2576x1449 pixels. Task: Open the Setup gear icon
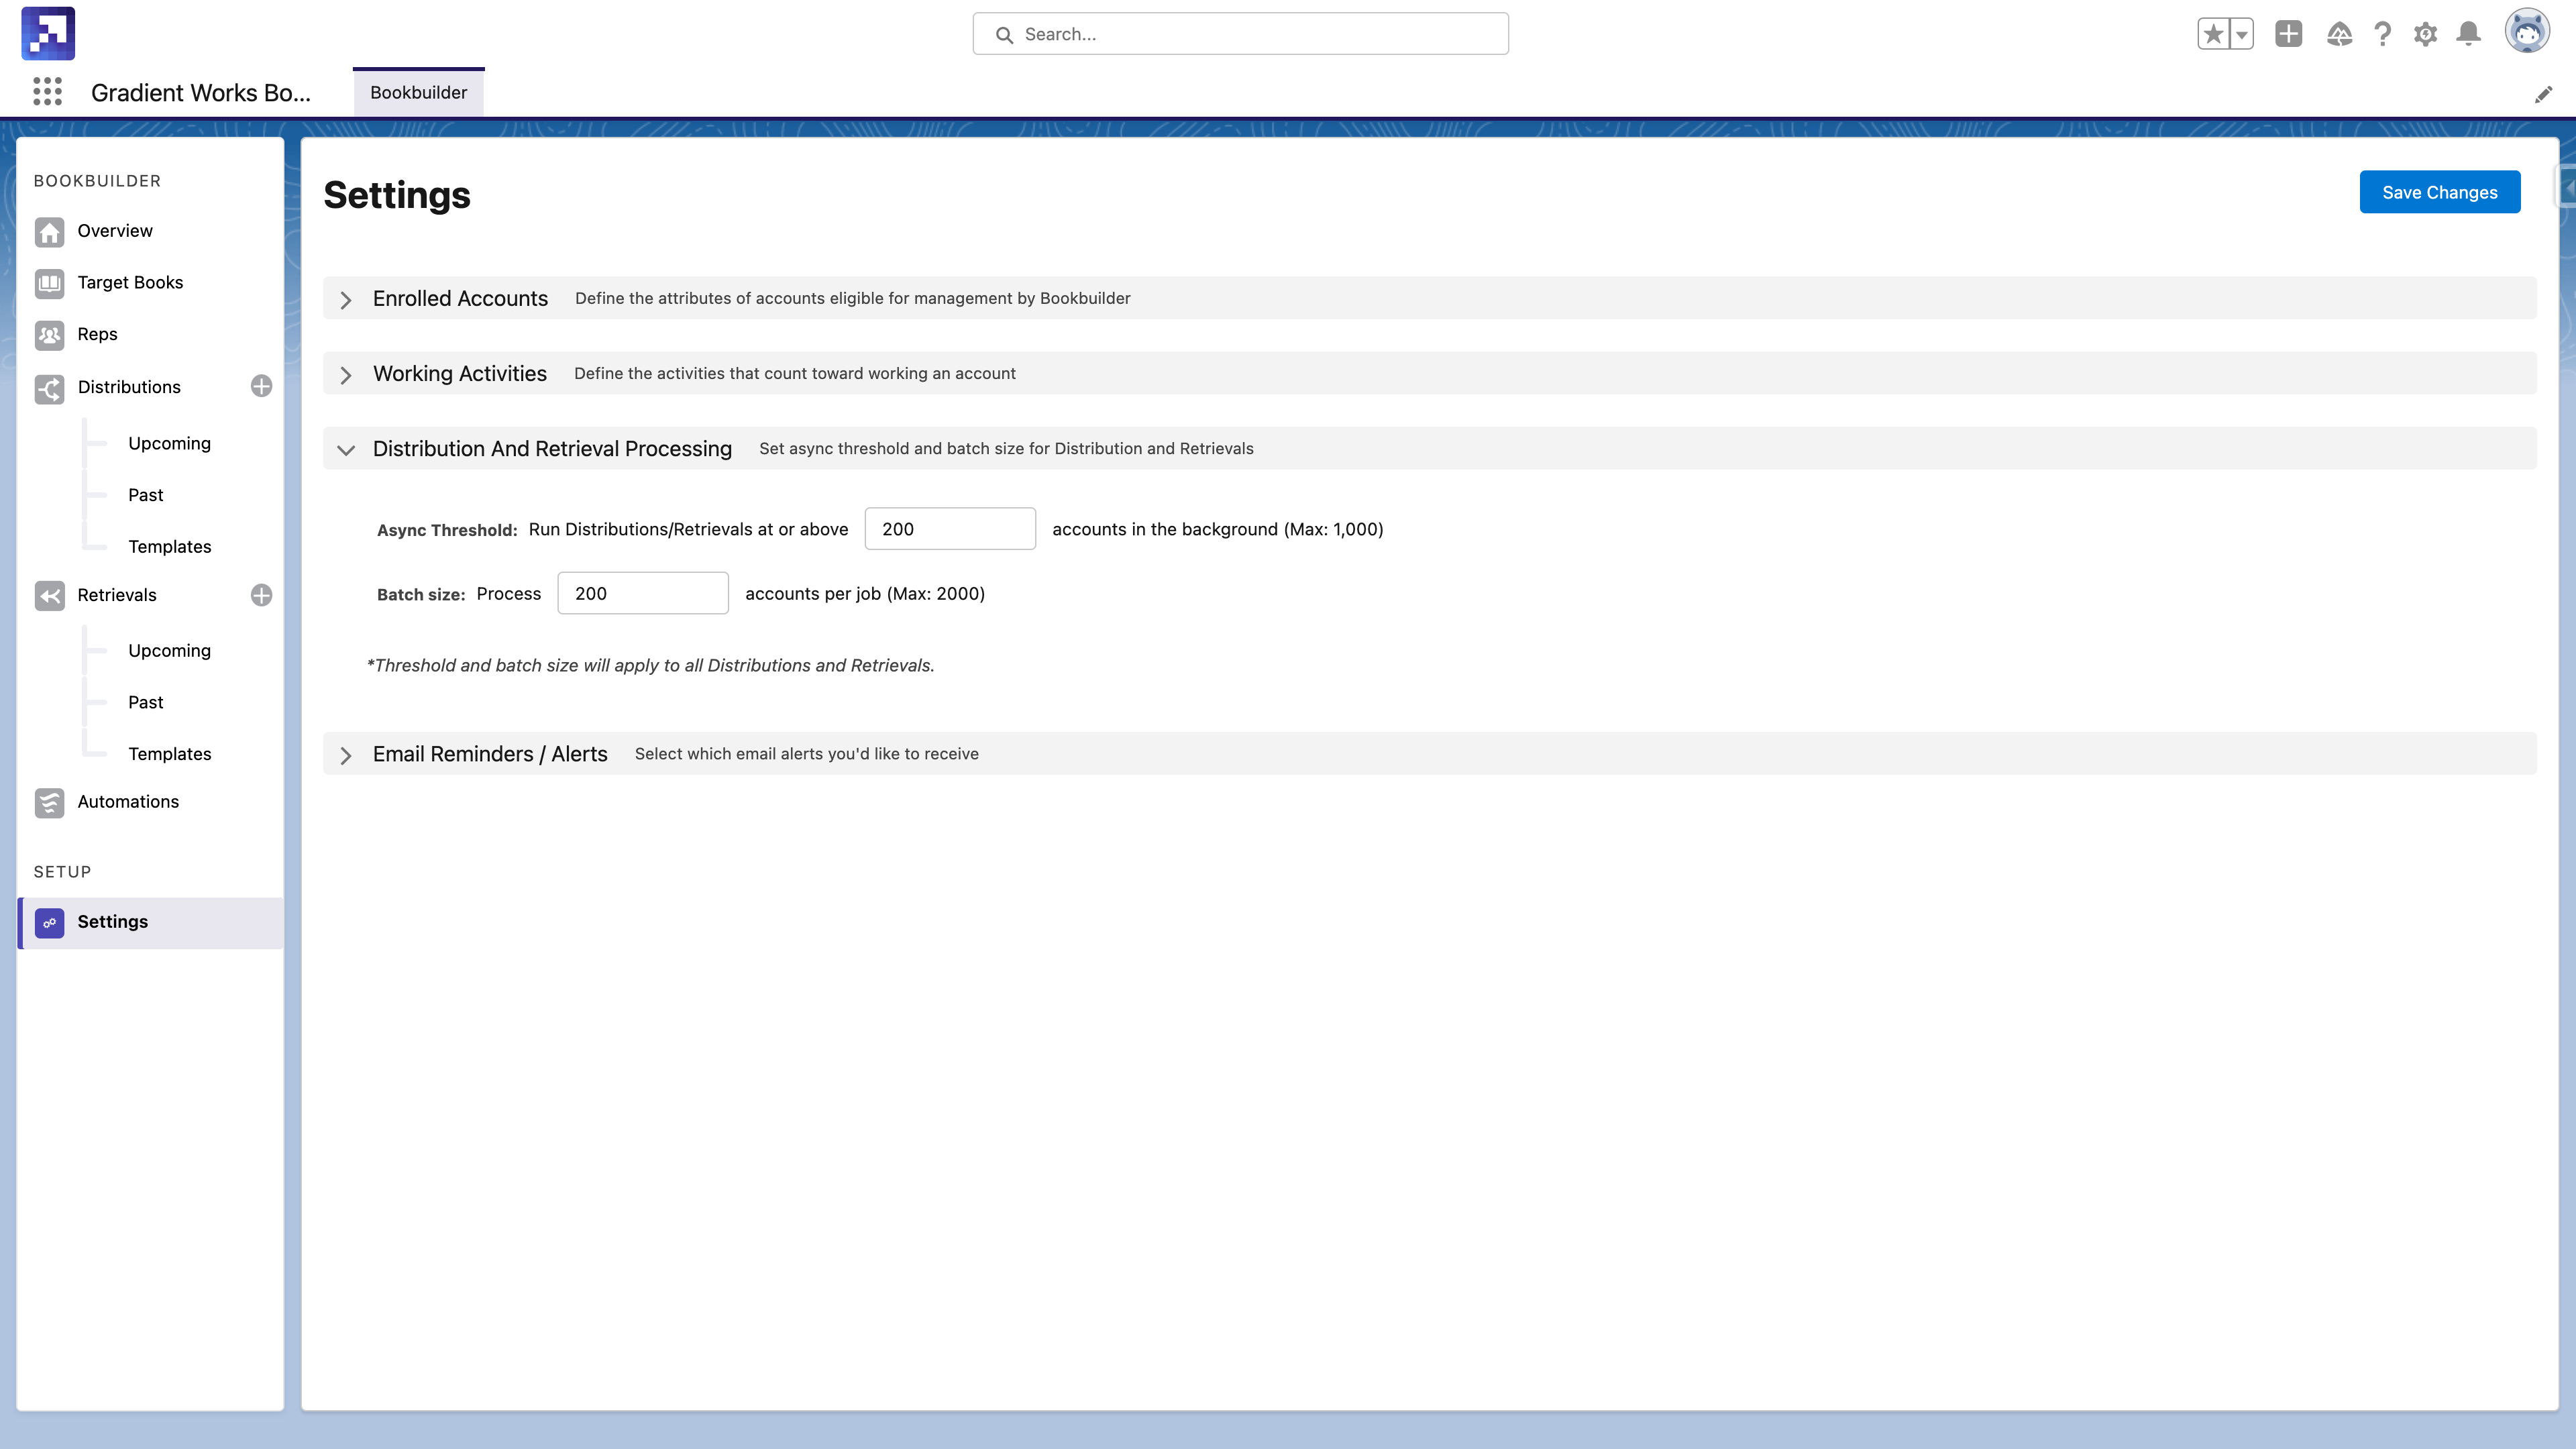[x=2425, y=34]
